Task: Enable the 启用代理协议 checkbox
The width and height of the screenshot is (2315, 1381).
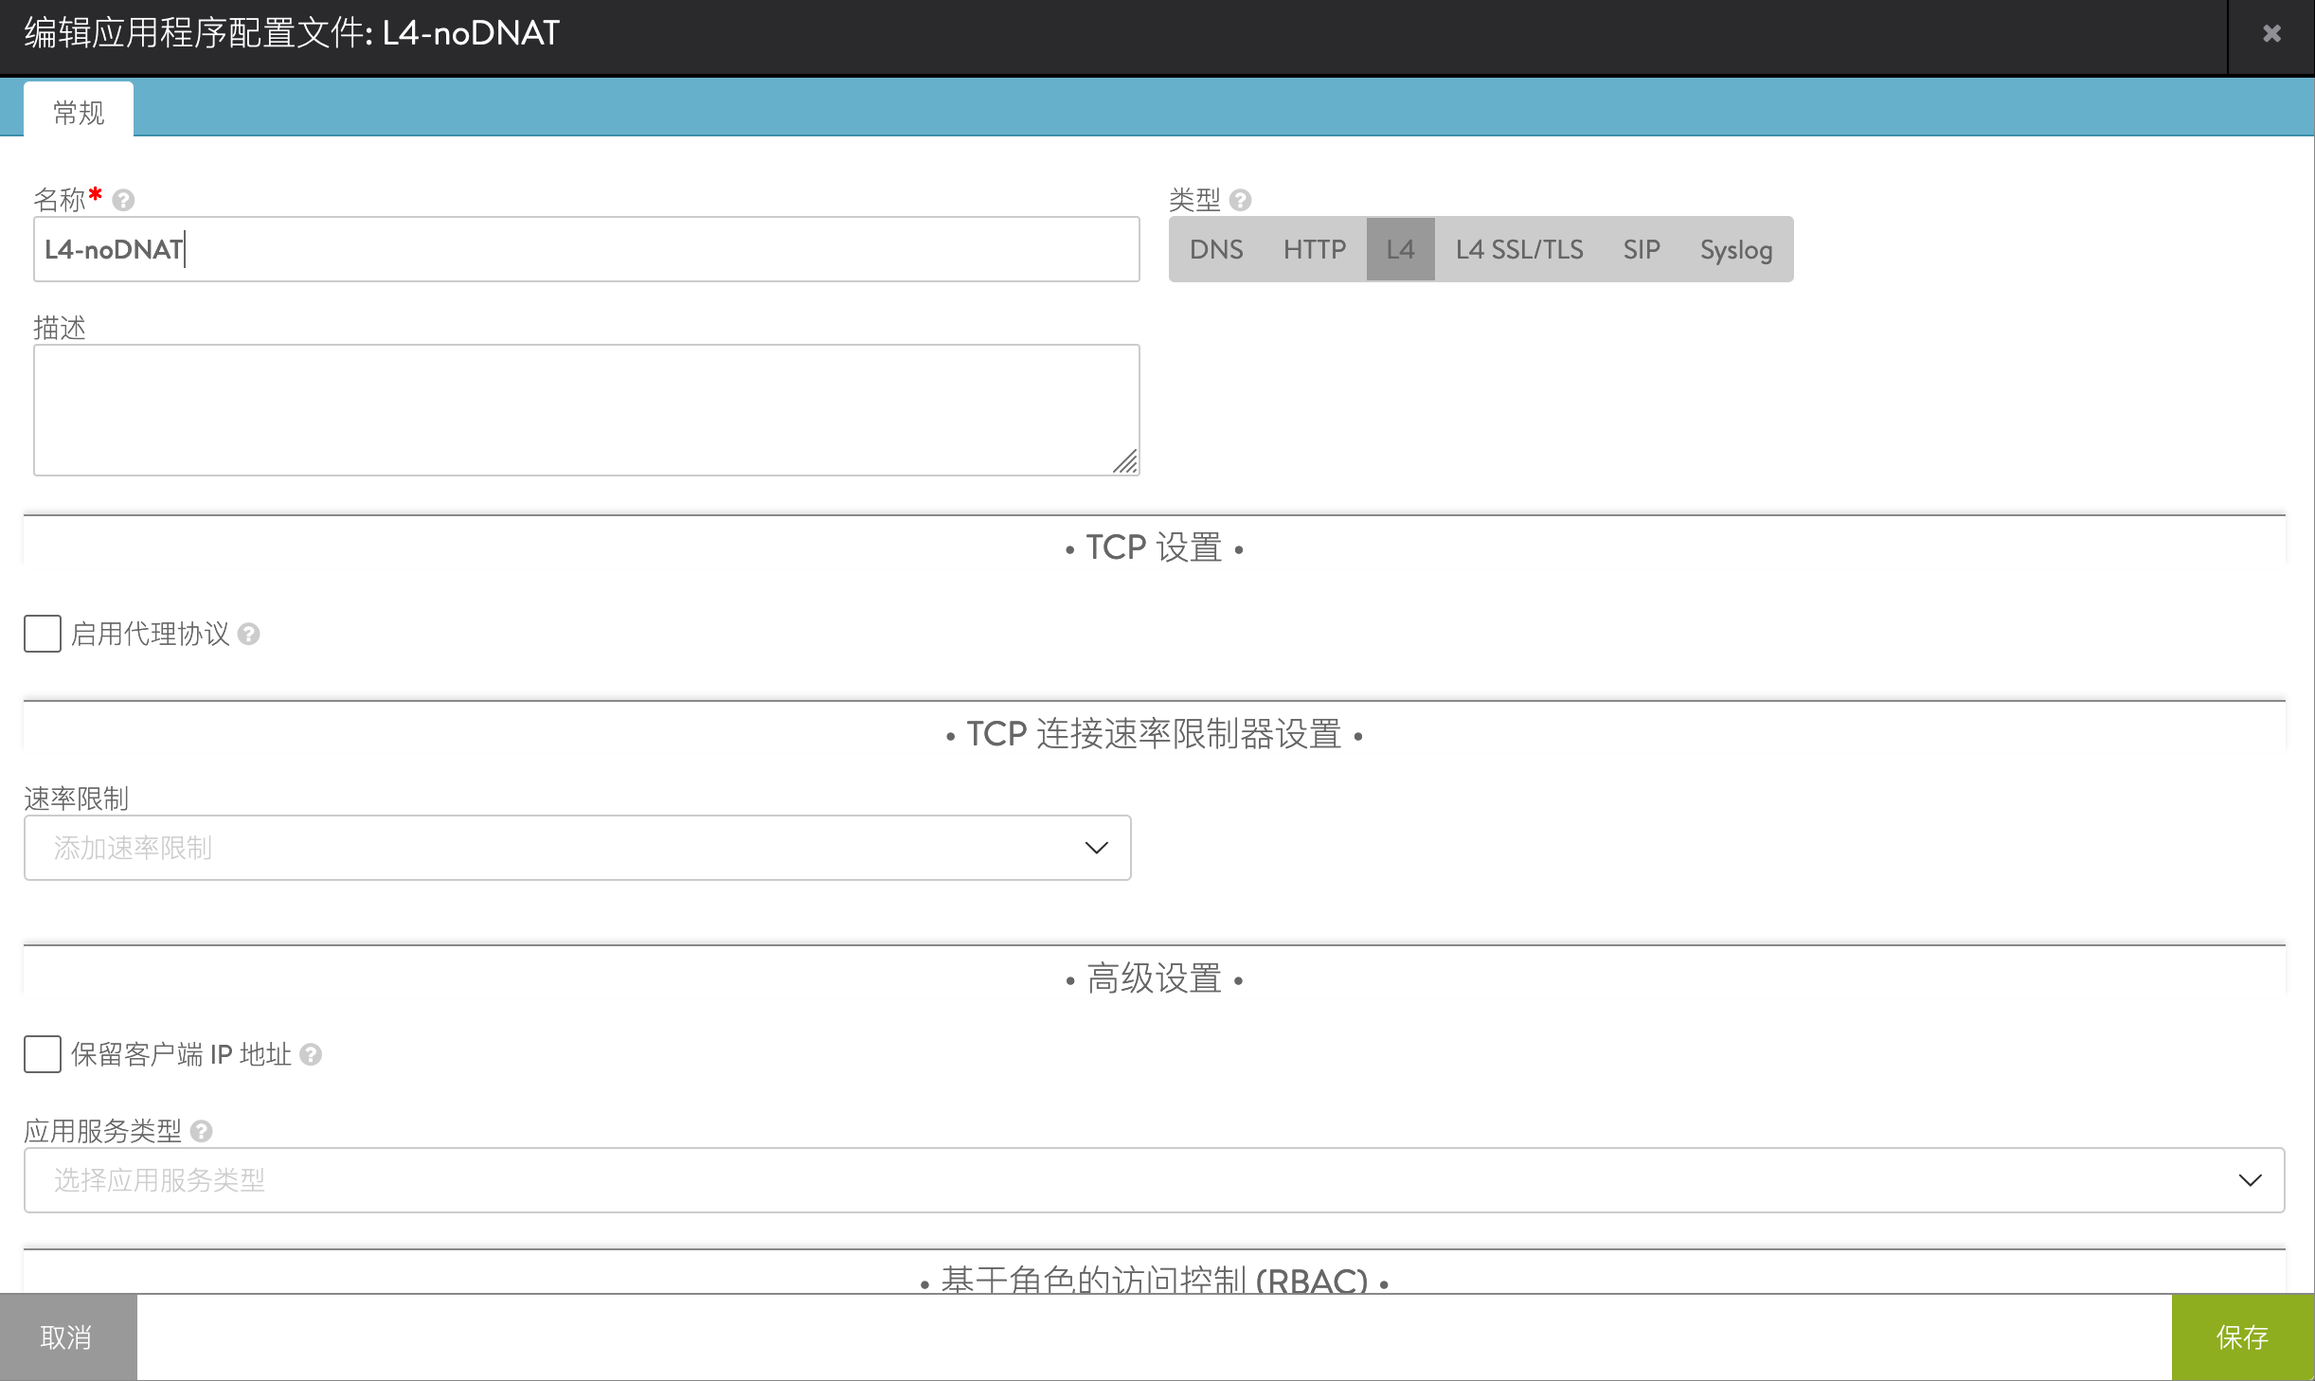Action: 43,634
